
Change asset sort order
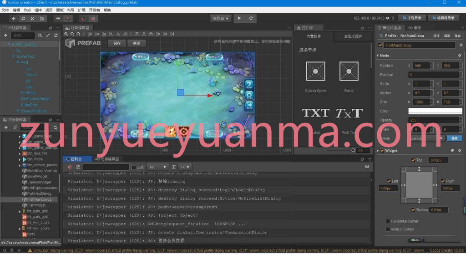click(x=15, y=127)
